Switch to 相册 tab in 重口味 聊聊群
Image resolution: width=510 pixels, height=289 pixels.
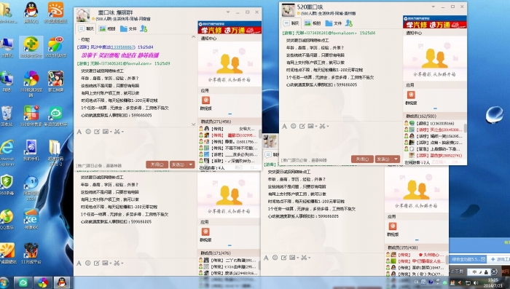(x=107, y=29)
